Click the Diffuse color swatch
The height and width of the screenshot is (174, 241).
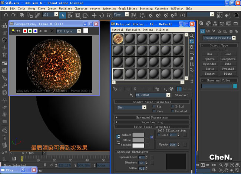pyautogui.click(x=138, y=140)
